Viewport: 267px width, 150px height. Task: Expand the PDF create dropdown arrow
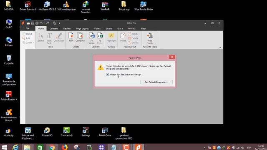coord(71,43)
